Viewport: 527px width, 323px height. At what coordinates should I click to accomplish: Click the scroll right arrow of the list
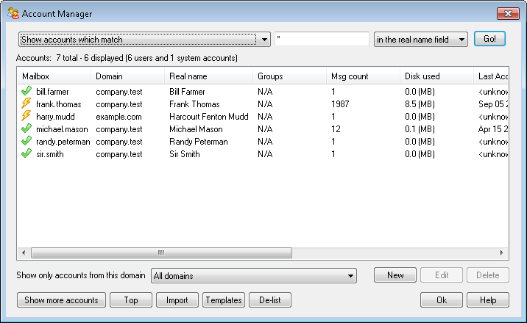tap(503, 253)
